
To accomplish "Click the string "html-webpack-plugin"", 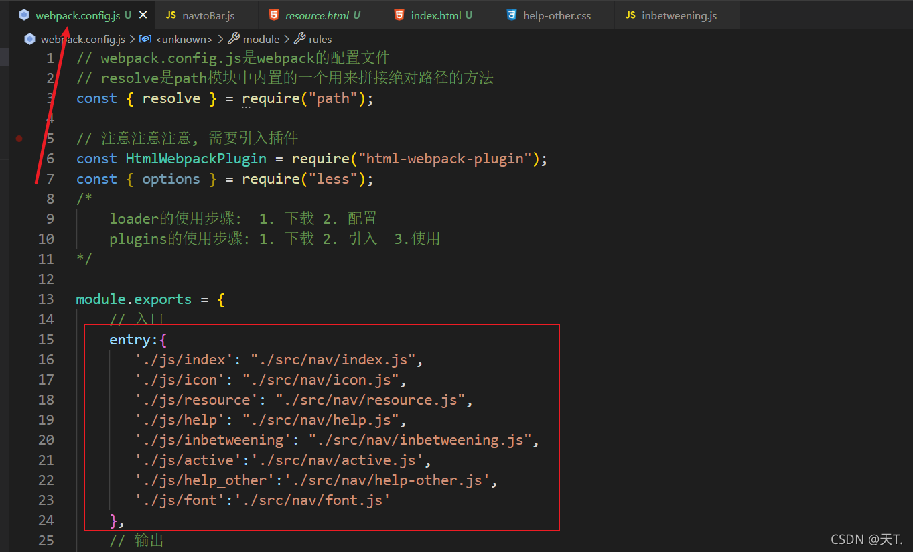I will [445, 159].
